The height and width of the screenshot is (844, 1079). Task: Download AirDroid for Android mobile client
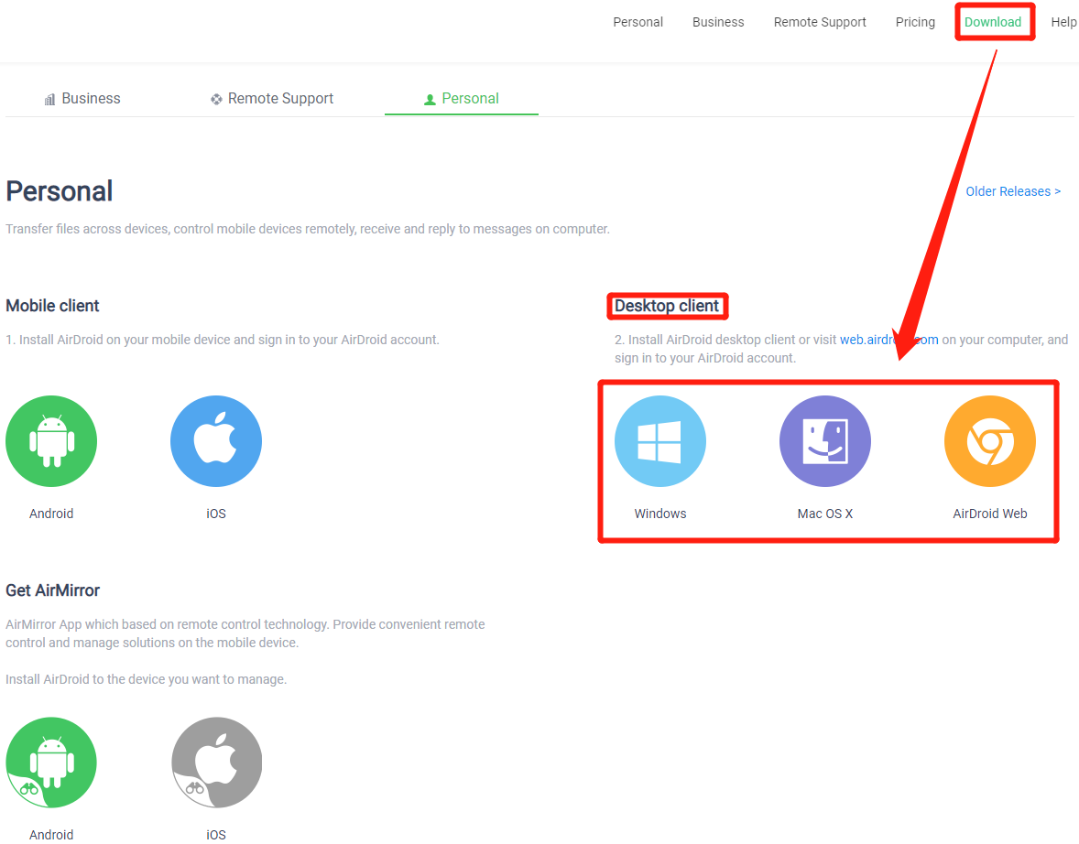(x=51, y=440)
